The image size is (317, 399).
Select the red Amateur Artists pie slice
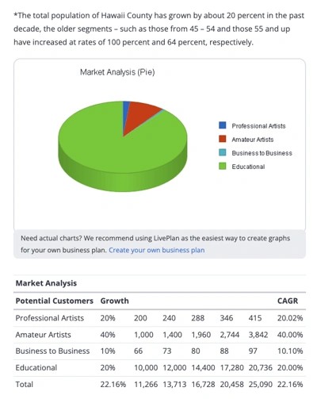[x=140, y=113]
